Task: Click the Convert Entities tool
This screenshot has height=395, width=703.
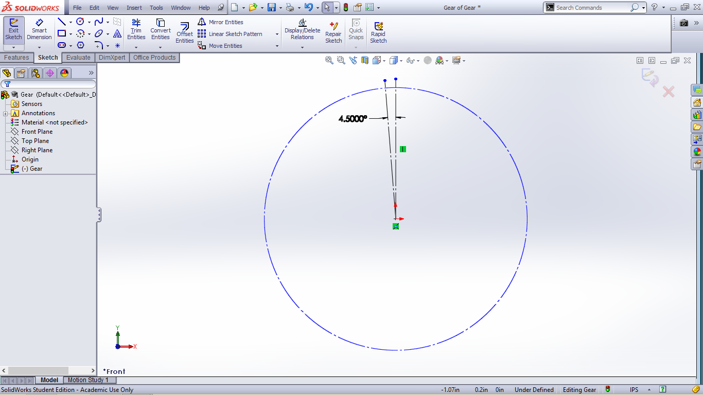Action: 160,29
